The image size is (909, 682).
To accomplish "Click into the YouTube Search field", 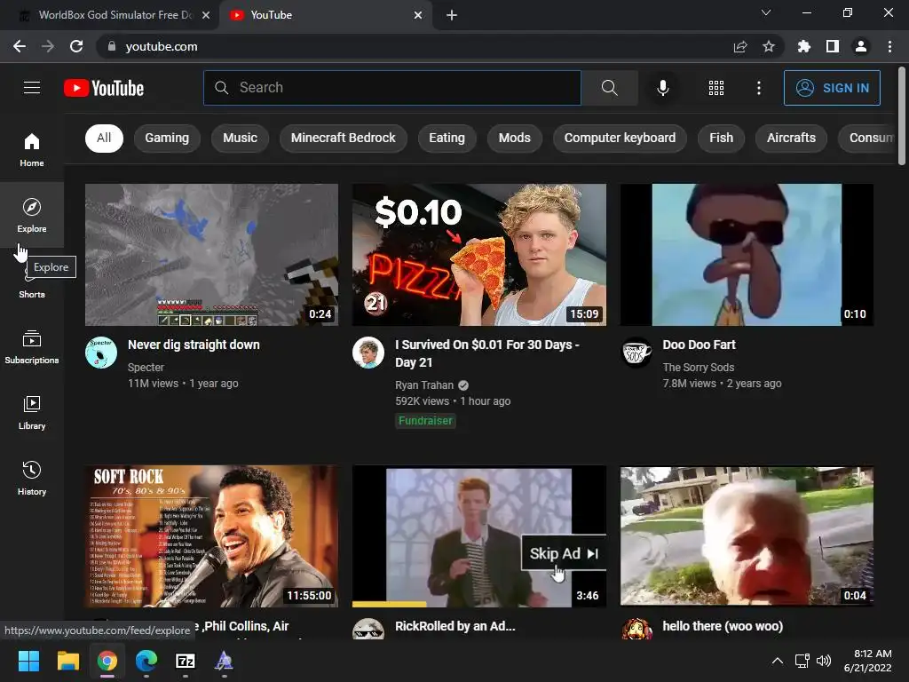I will coord(392,88).
